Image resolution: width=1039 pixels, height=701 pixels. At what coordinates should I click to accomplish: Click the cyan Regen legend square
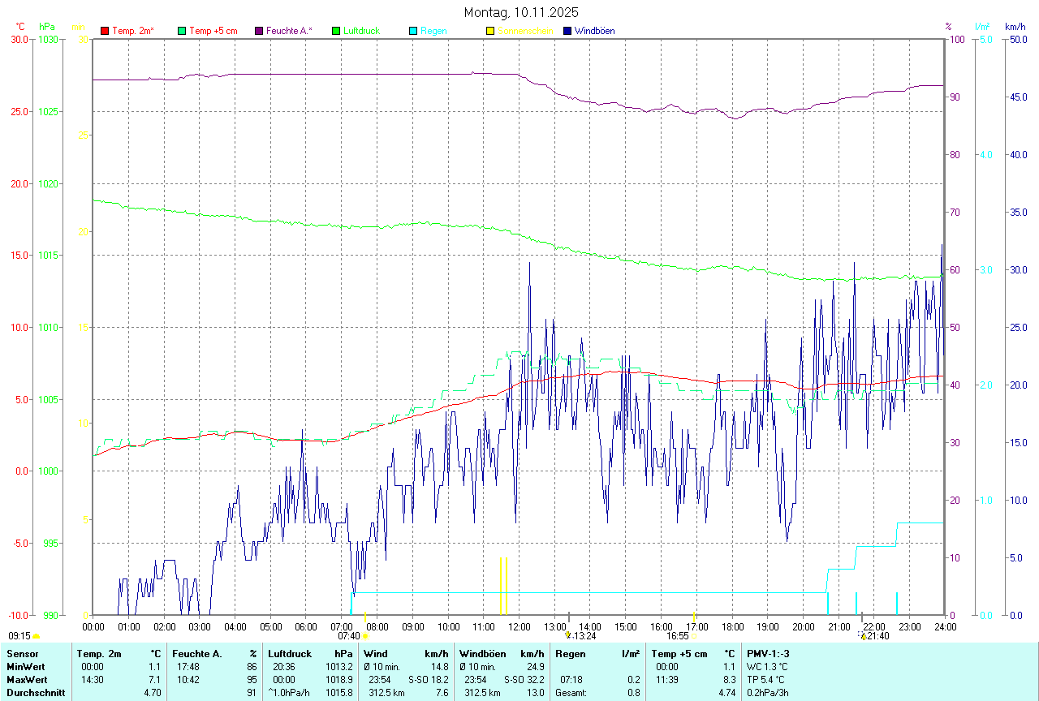pos(413,31)
